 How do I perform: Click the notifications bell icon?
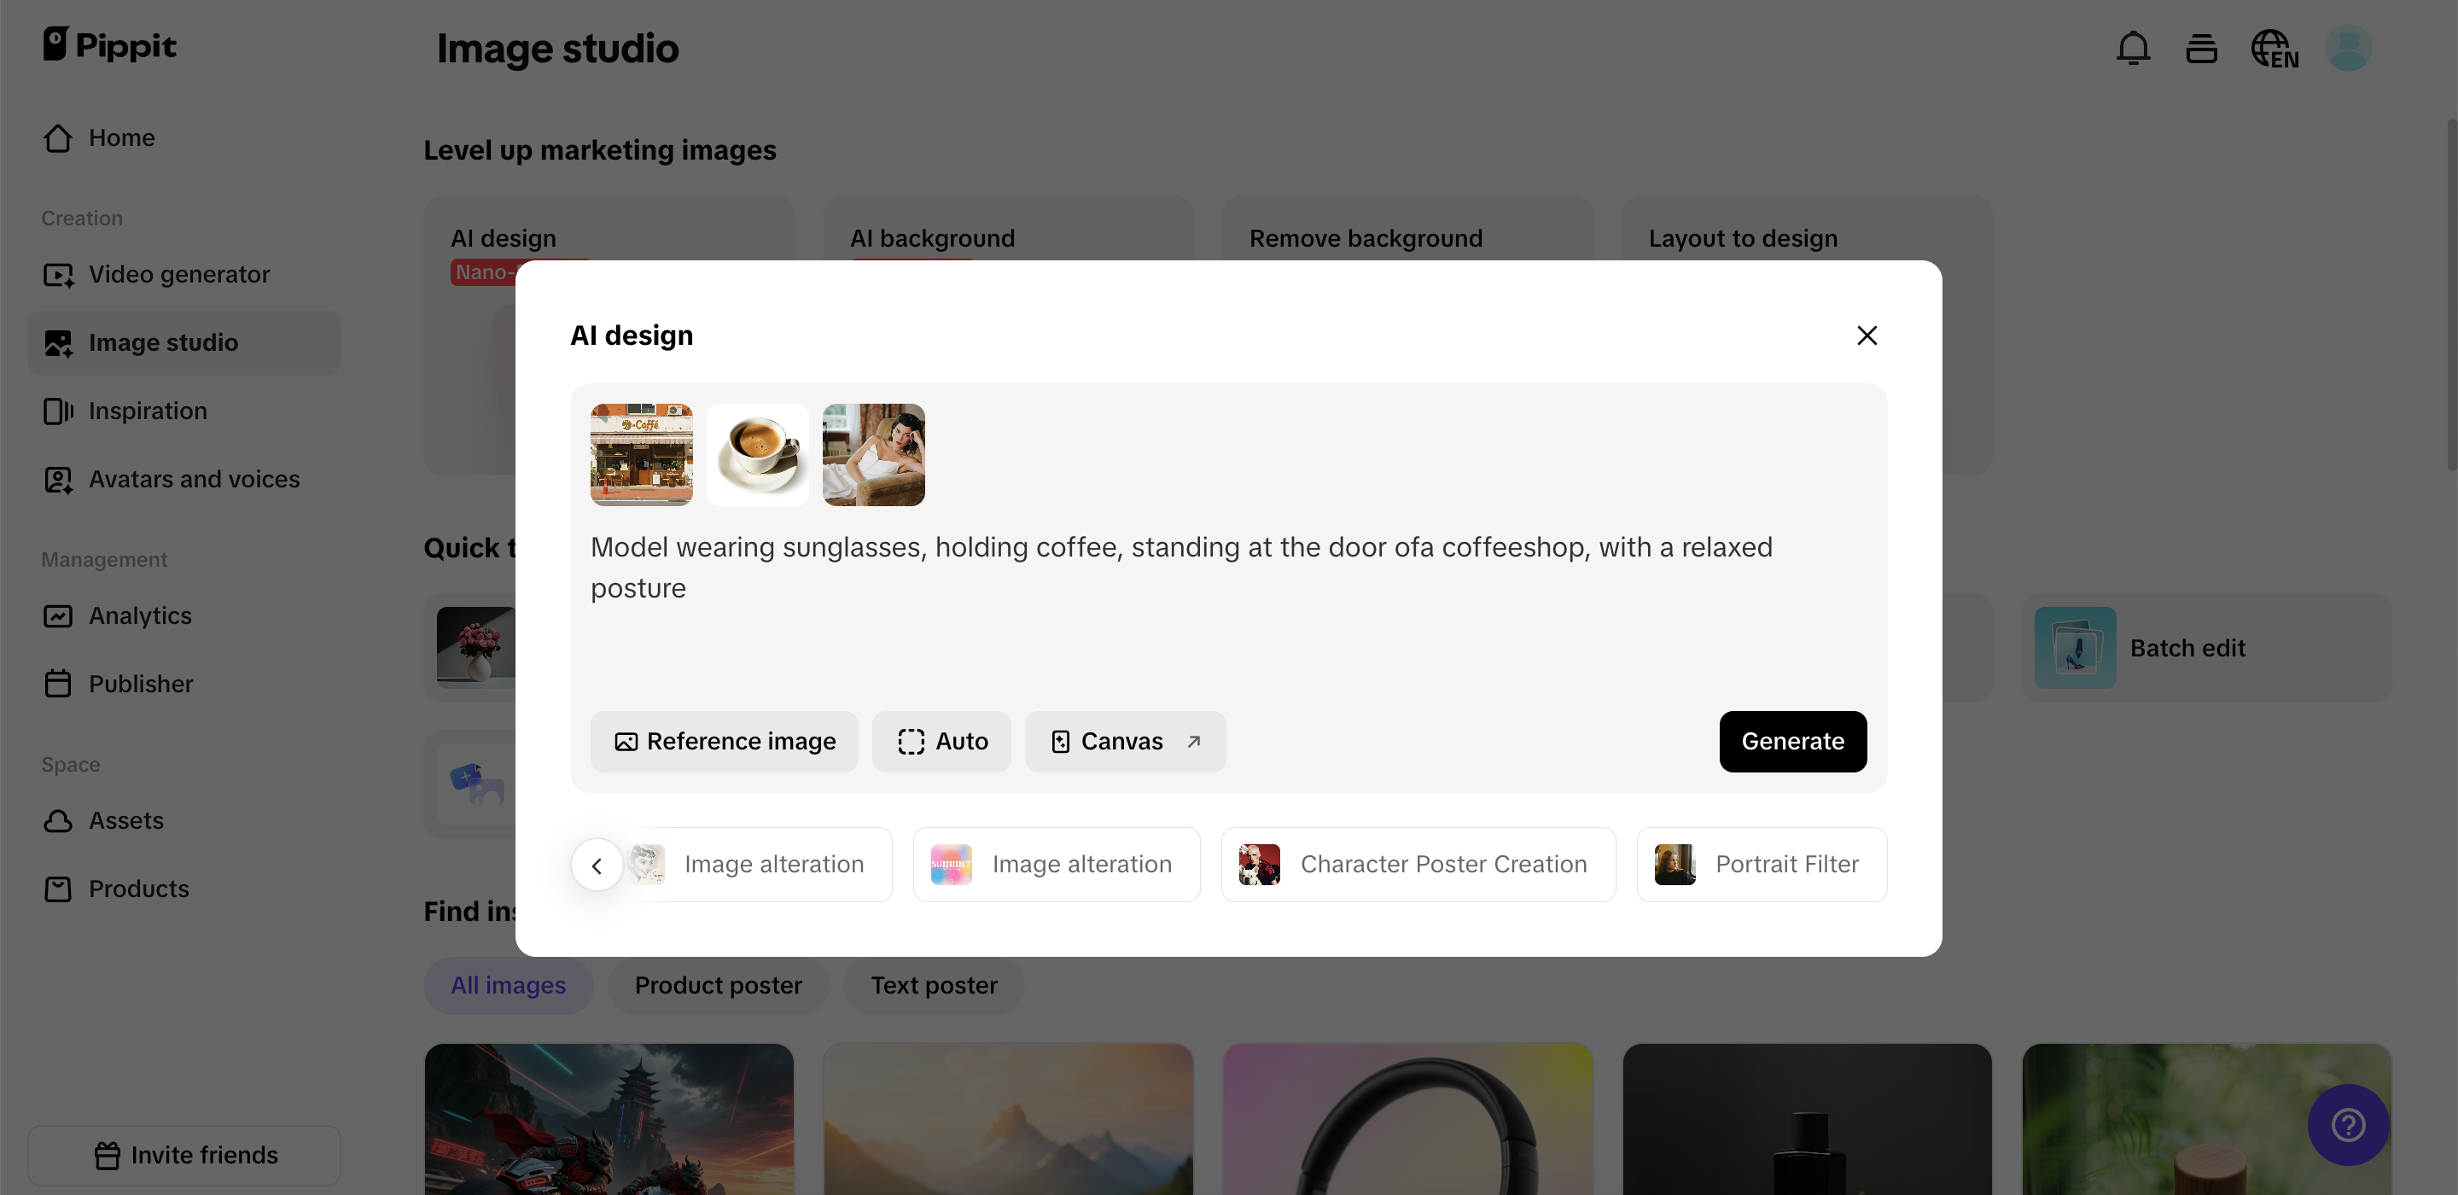2133,48
